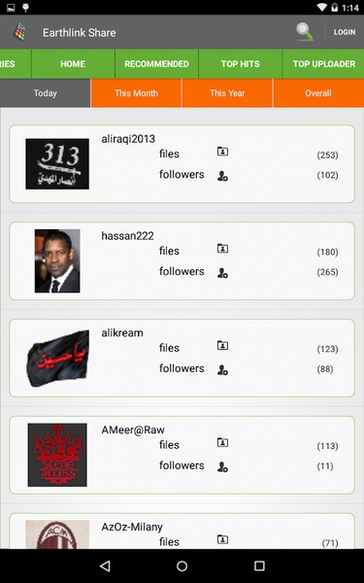Switch to the RECOMMENDED tab
This screenshot has width=364, height=583.
tap(156, 63)
